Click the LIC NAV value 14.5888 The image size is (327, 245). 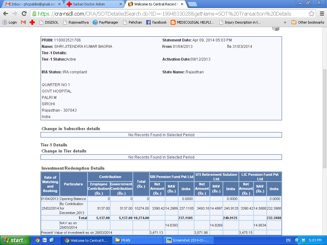click(x=260, y=208)
